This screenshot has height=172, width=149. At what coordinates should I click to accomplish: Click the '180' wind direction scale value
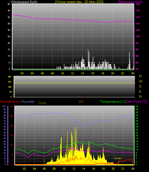pyautogui.click(x=9, y=87)
